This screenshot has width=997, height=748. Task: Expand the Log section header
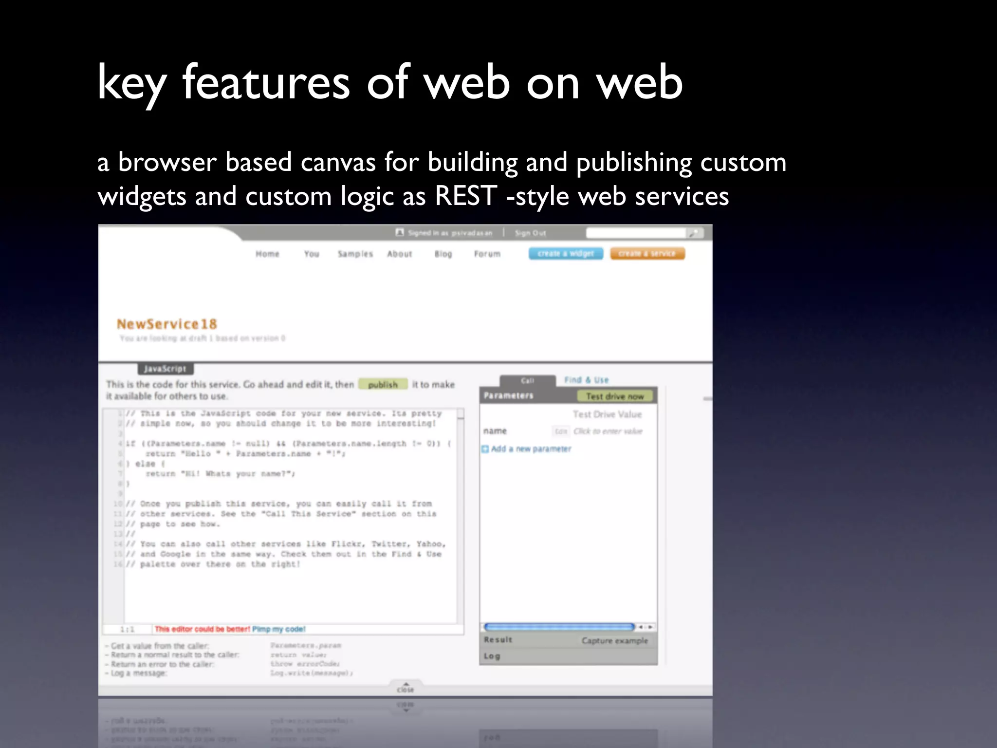[x=568, y=656]
